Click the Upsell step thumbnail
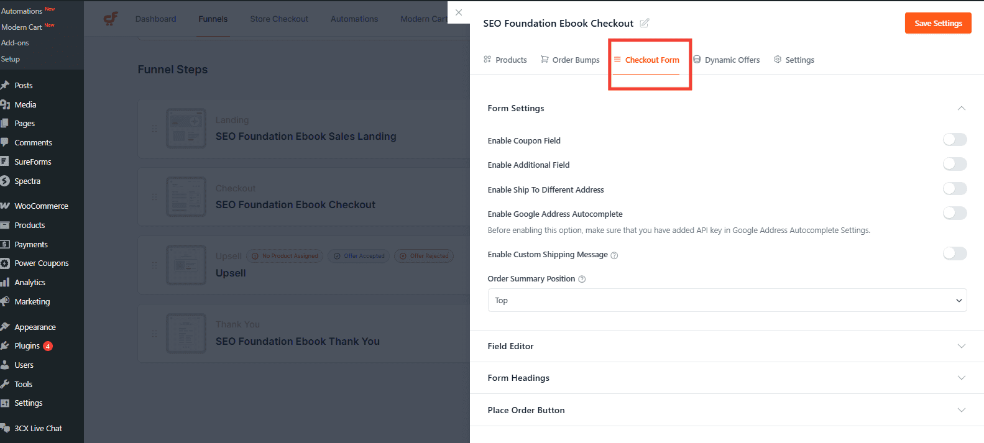This screenshot has height=443, width=984. [186, 265]
